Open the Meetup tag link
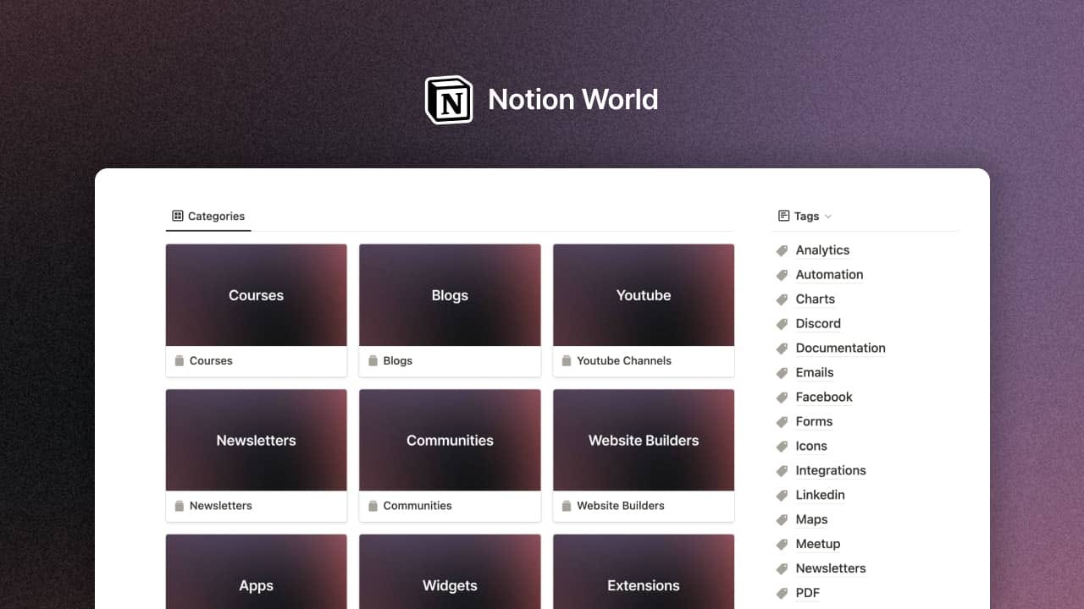This screenshot has width=1084, height=609. (818, 545)
